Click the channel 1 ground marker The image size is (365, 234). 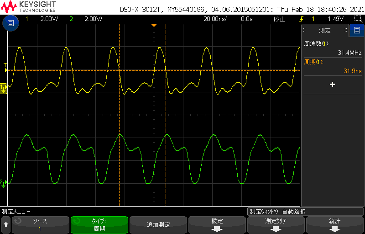[4, 87]
